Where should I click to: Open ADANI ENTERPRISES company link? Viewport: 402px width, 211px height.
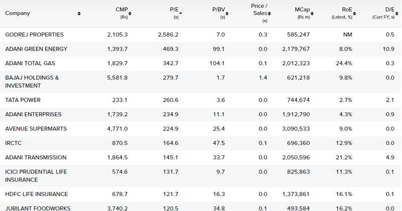(33, 114)
